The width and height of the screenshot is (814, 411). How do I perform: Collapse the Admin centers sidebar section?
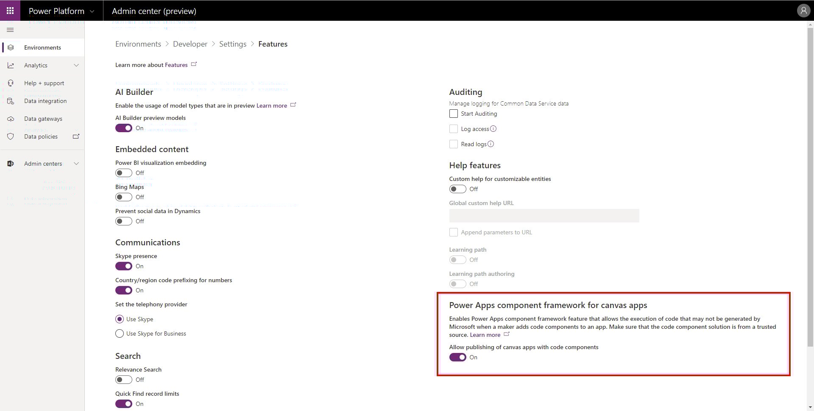click(76, 164)
